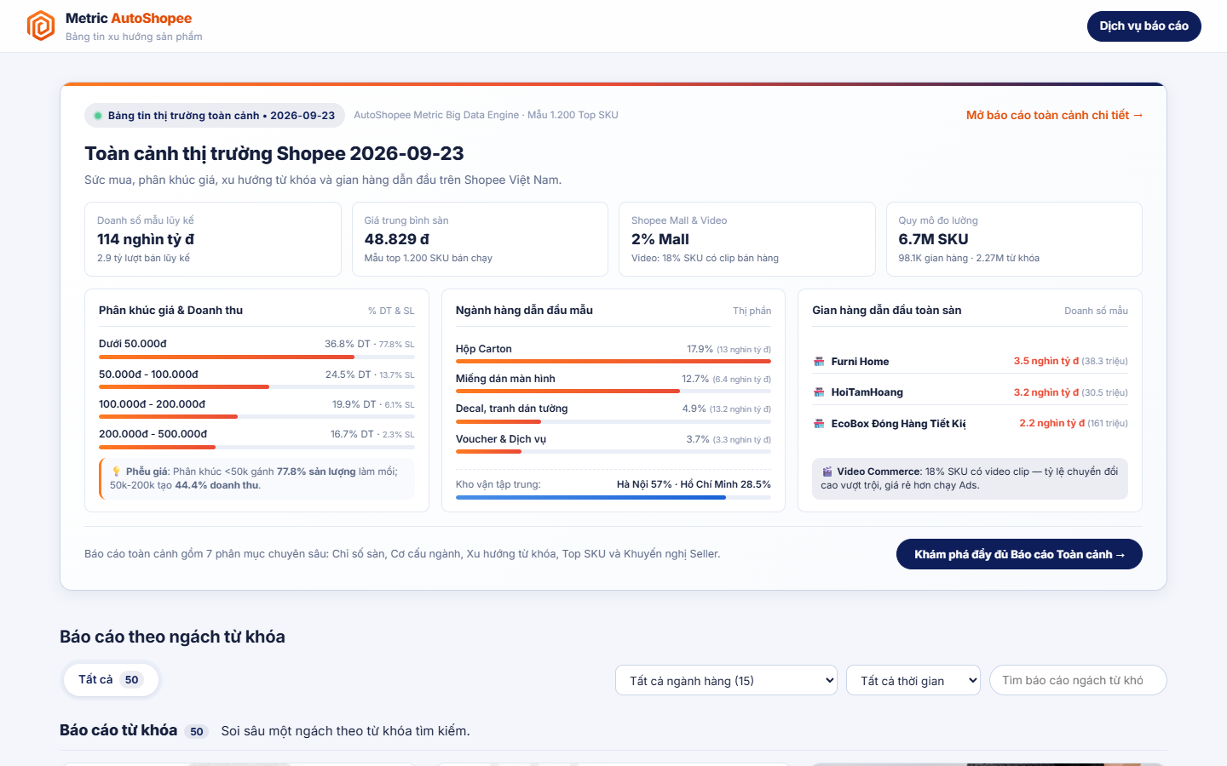Viewport: 1227px width, 766px height.
Task: Click the 100.000đ - 200.000đ revenue bar
Action: pos(256,417)
